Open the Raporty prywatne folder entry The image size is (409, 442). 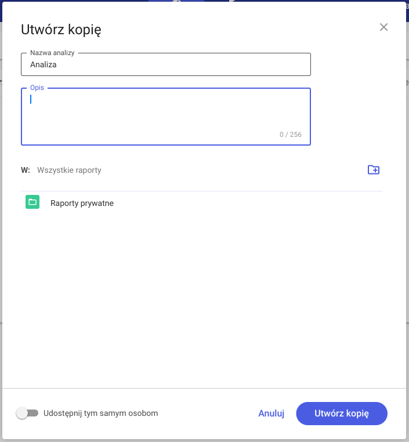coord(202,203)
